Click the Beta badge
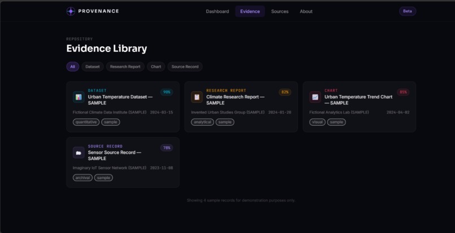Screen dimensions: 455x233 (408, 11)
